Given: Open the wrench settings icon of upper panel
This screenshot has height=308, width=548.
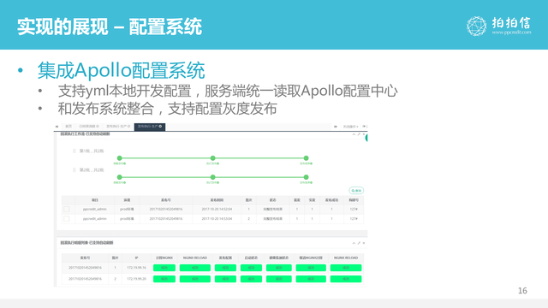Looking at the screenshot, I should [x=359, y=134].
